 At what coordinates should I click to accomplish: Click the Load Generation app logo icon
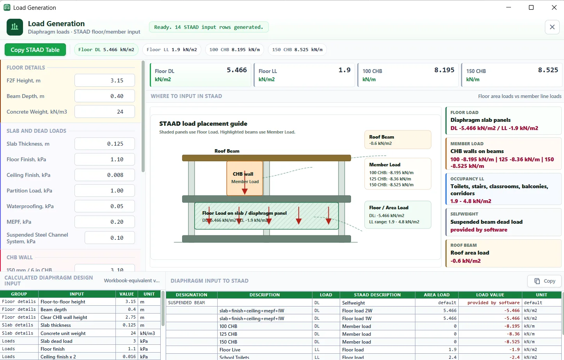14,27
